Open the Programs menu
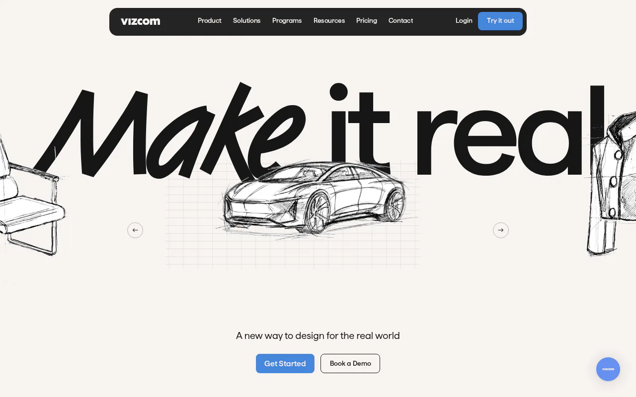636x397 pixels. coord(287,21)
